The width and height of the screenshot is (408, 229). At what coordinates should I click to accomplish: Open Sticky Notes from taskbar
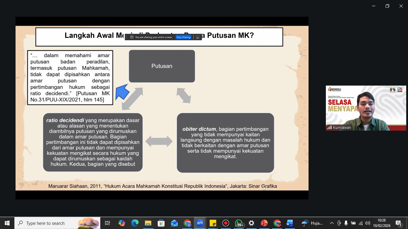pos(213,223)
